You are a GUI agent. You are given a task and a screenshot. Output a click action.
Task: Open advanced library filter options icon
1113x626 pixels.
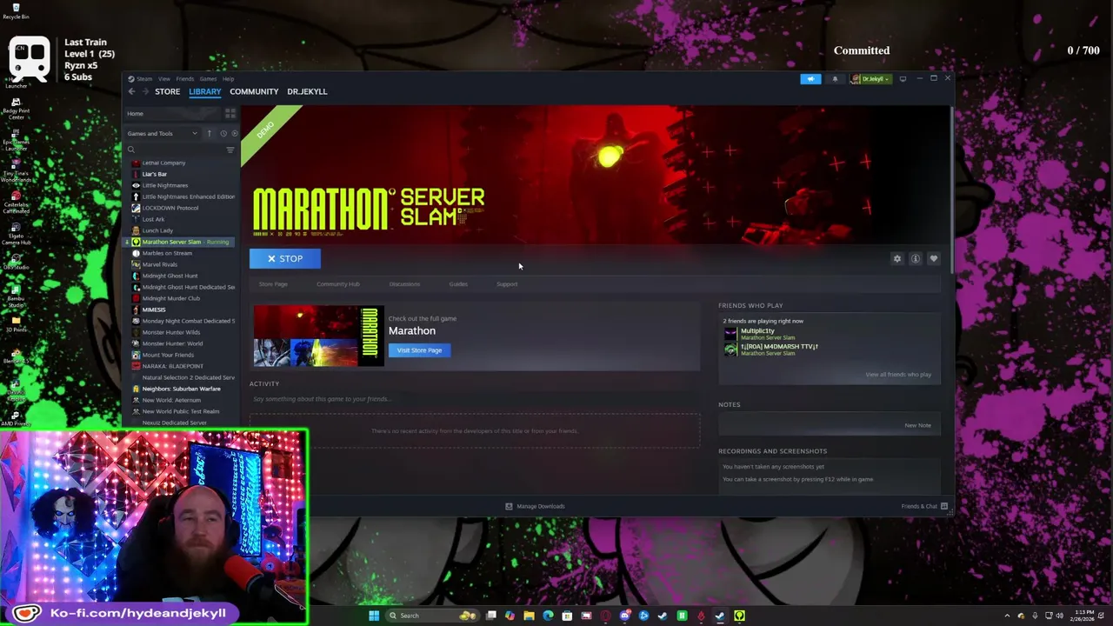230,150
